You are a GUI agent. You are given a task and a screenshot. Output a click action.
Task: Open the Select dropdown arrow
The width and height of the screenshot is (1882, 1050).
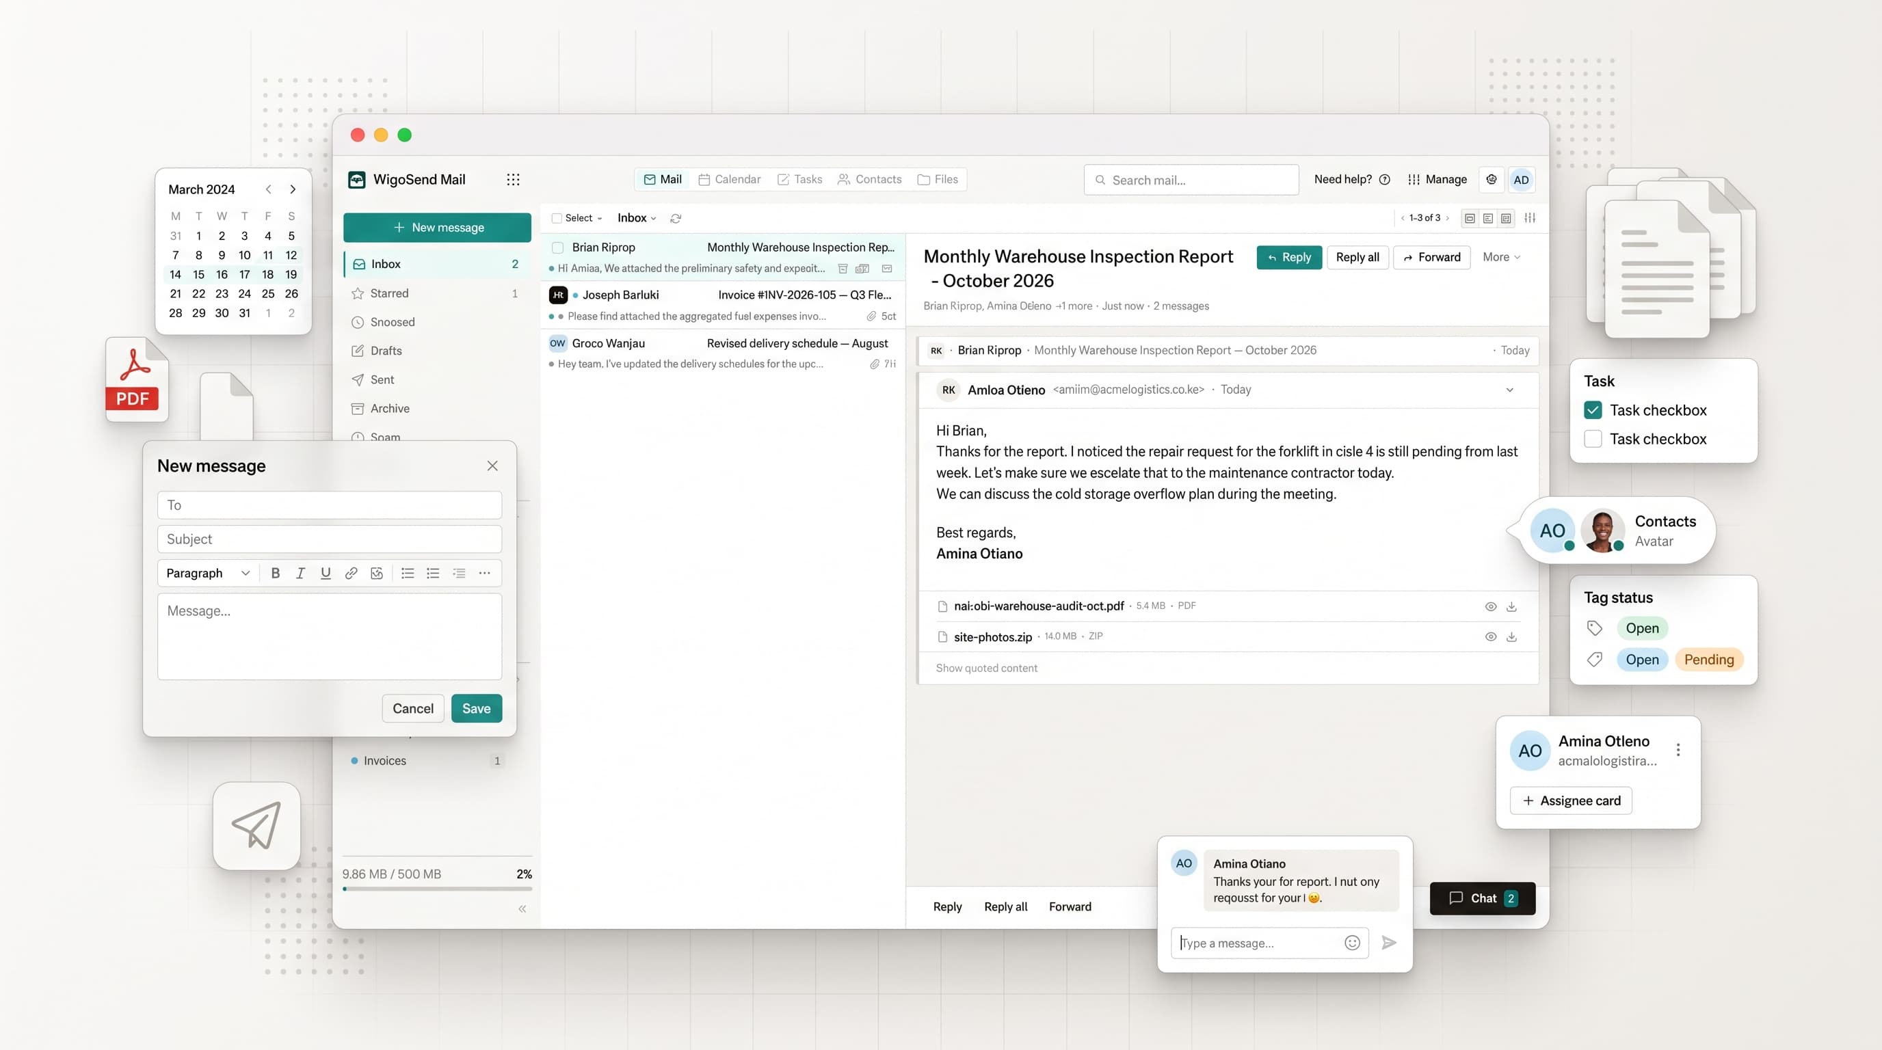600,218
